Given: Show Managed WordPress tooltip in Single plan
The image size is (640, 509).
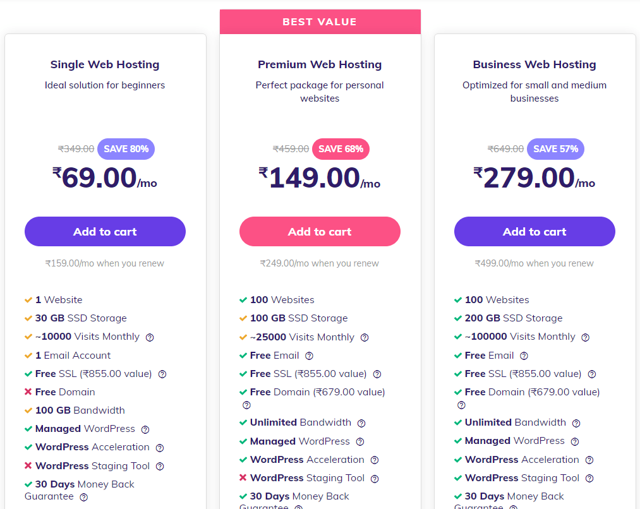Looking at the screenshot, I should tap(145, 429).
